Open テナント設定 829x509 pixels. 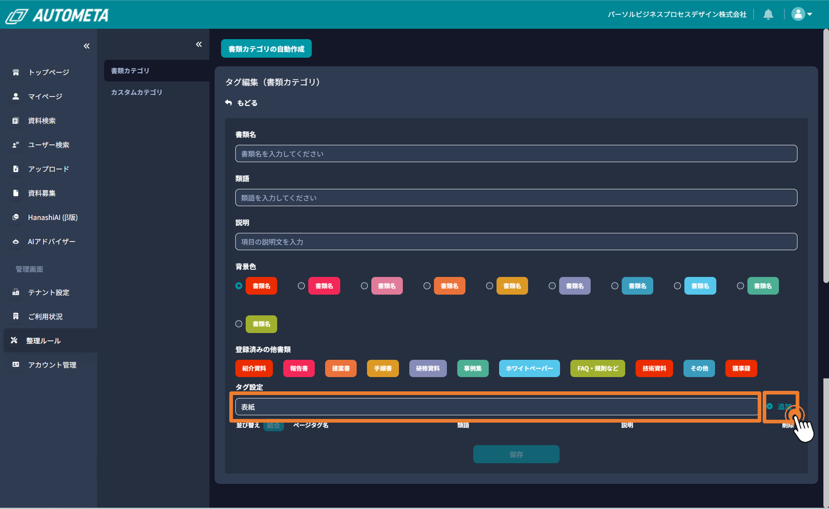48,292
